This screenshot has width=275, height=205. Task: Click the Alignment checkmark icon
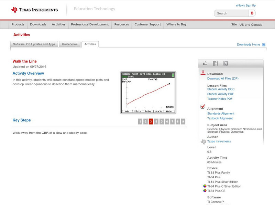tap(202, 107)
